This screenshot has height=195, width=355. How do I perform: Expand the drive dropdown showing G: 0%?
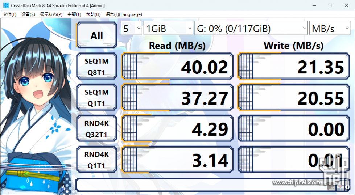click(251, 28)
